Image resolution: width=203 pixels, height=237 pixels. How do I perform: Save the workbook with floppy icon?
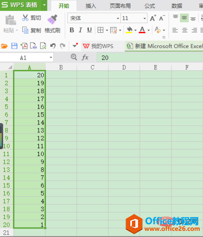(14, 46)
